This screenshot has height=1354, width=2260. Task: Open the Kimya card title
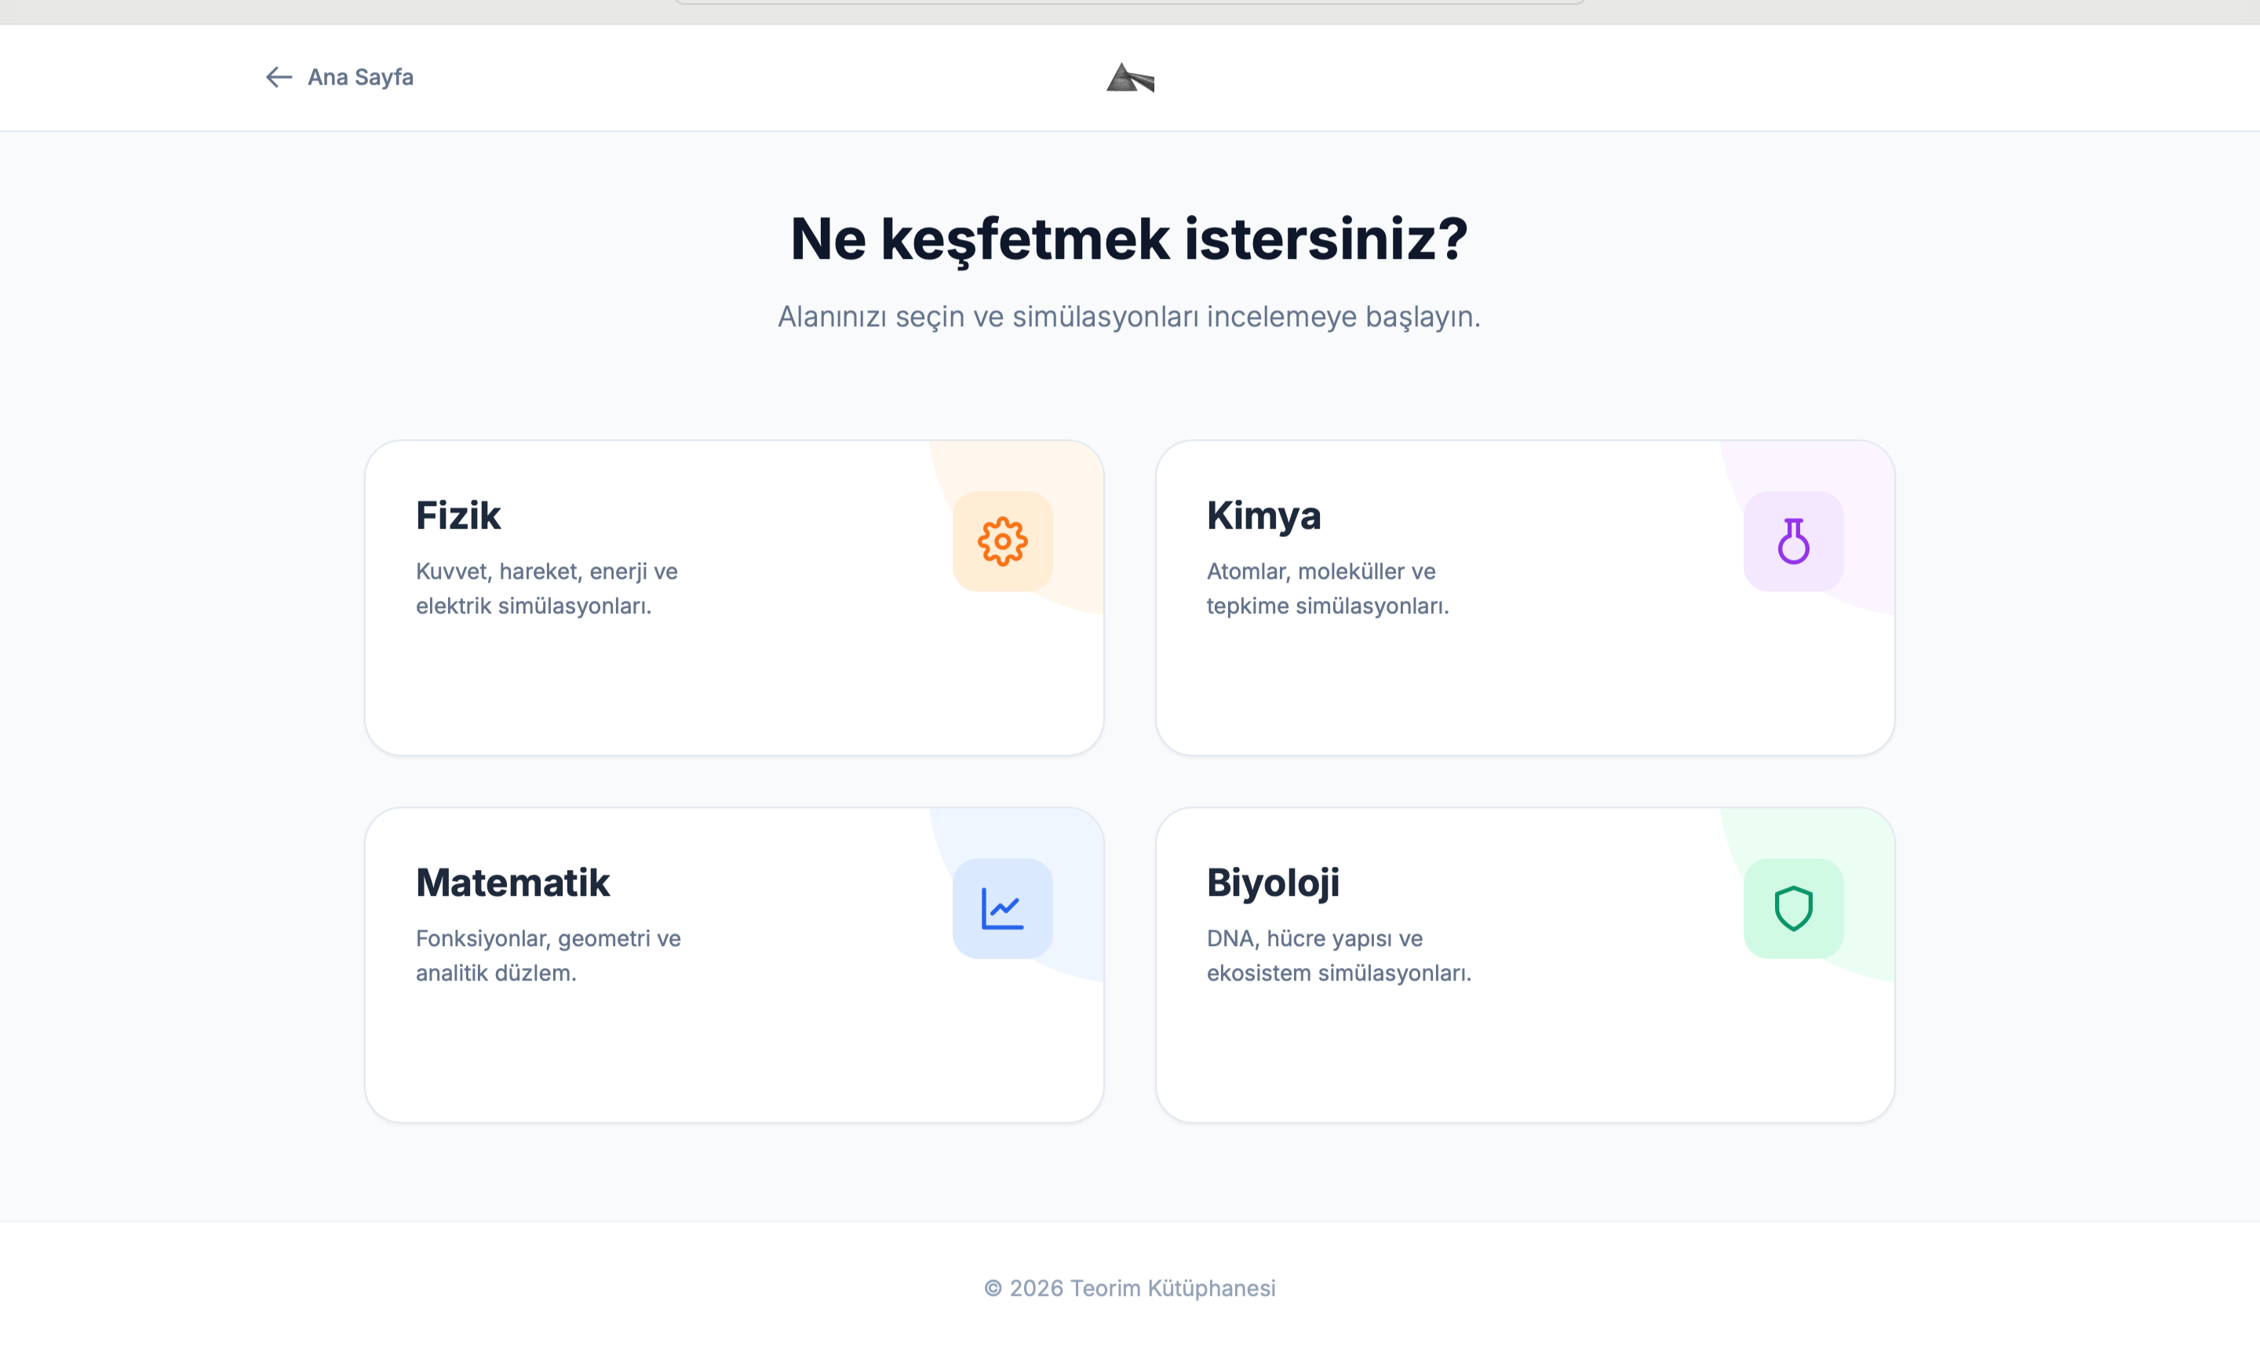[1263, 515]
